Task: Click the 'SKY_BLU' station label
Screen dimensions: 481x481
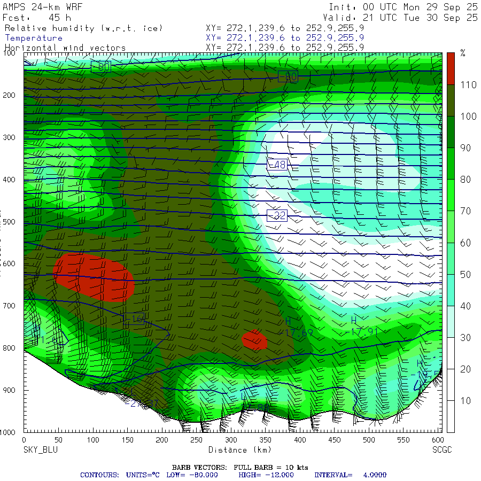Action: (x=41, y=449)
